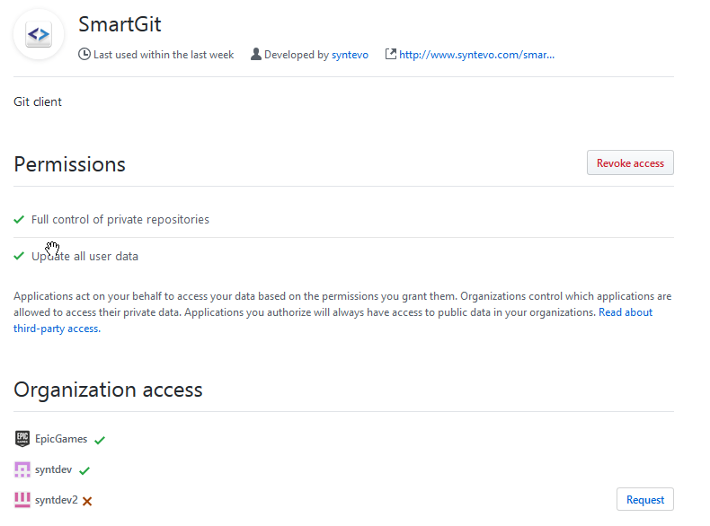Click the green checkmark next to syntdev
The image size is (710, 526).
84,470
